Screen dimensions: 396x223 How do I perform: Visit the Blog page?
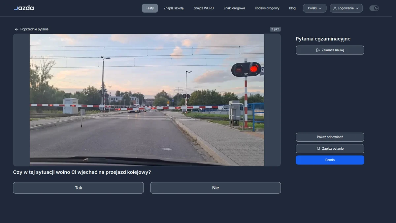point(292,8)
